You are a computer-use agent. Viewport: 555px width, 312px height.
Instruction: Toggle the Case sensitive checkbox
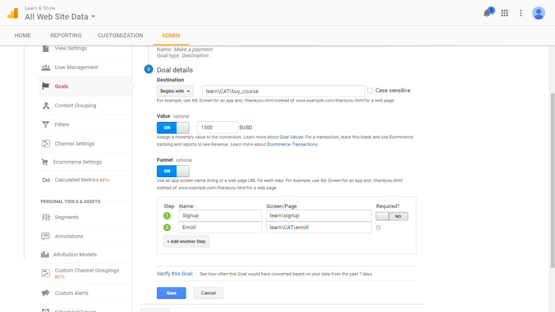[370, 90]
